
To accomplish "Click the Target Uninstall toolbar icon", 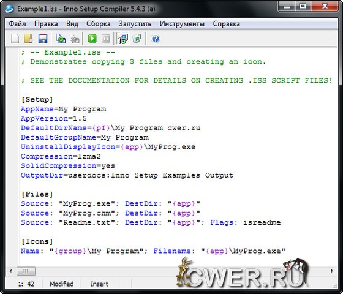I will coord(137,39).
